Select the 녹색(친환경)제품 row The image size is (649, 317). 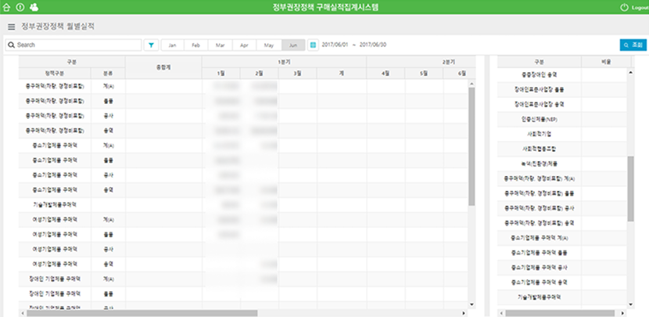[x=562, y=164]
